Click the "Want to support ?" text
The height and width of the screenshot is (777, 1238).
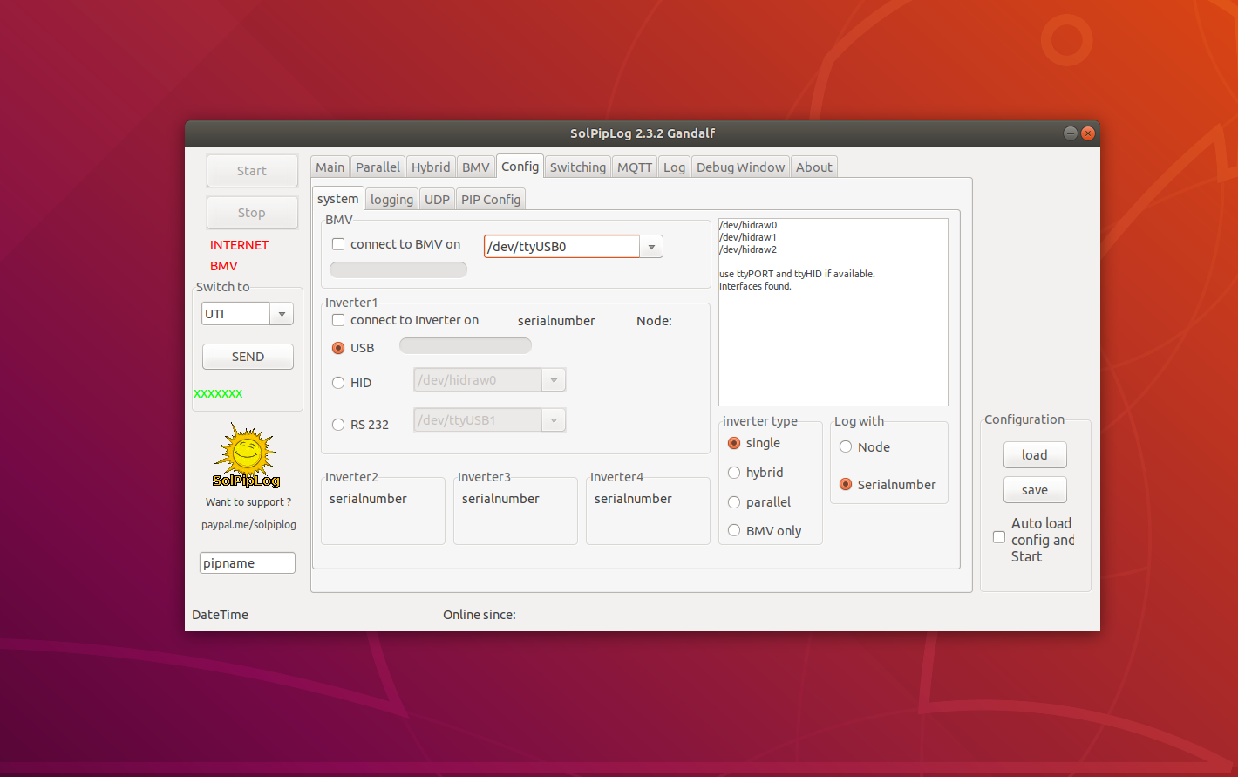pos(248,502)
